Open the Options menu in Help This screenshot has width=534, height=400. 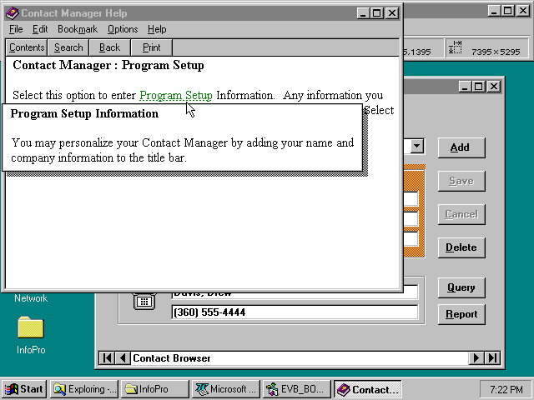click(123, 29)
